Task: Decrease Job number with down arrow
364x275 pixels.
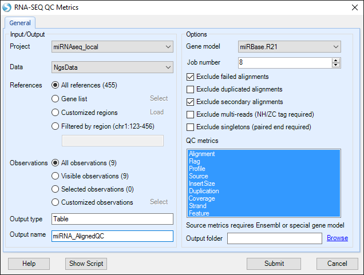Action: click(336, 65)
